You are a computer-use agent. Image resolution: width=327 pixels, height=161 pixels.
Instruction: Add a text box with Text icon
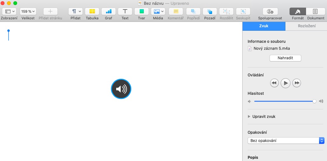click(x=125, y=11)
